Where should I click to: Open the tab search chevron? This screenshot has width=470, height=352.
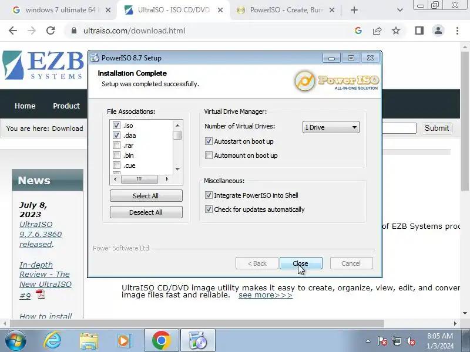click(x=399, y=10)
